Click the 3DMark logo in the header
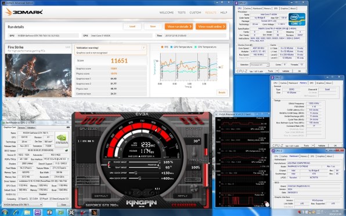This screenshot has height=216, width=346. coord(24,12)
